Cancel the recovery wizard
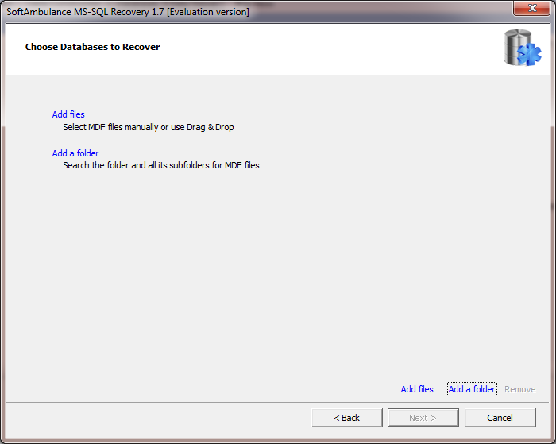Screen dimensions: 556x444 (x=500, y=418)
